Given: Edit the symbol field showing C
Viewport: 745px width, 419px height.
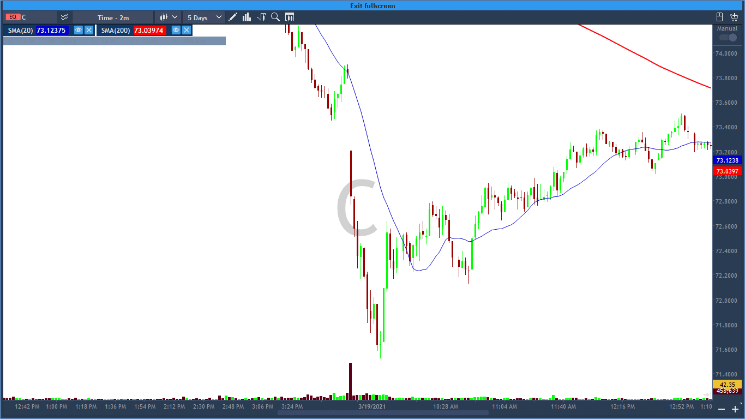Looking at the screenshot, I should tap(38, 17).
